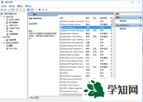Collapse the 服务和应用程序 node
Screen dimensions: 143x102
(2, 43)
